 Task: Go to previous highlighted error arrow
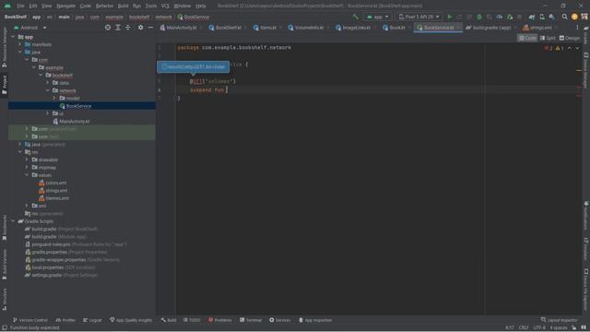[570, 48]
